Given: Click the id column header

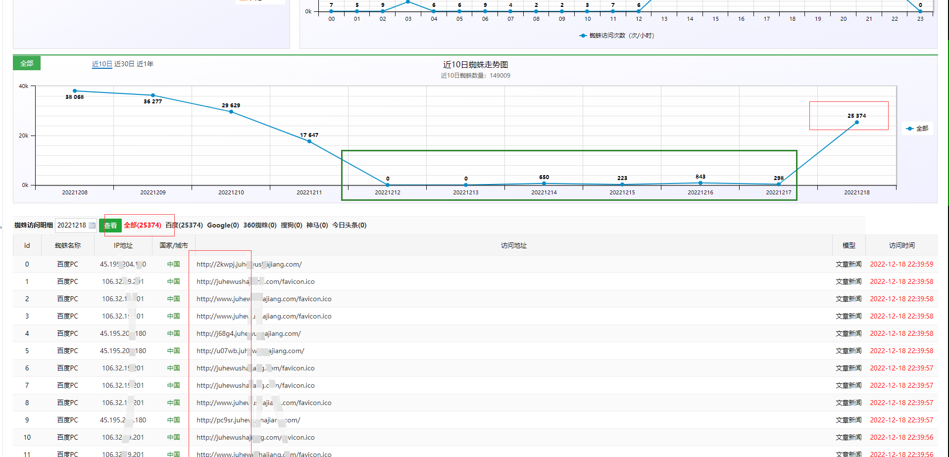Looking at the screenshot, I should pyautogui.click(x=27, y=245).
